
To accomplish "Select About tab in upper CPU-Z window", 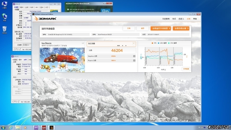I will pos(47,7).
